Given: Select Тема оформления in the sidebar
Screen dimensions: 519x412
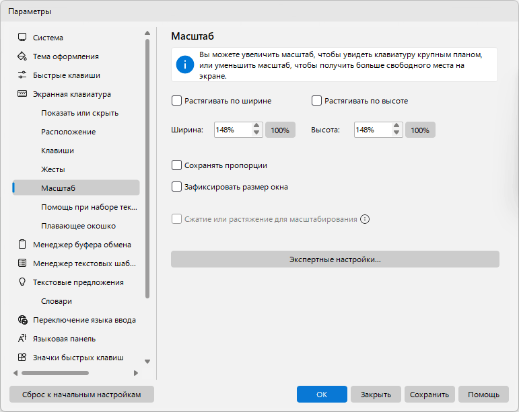Looking at the screenshot, I should pos(76,56).
